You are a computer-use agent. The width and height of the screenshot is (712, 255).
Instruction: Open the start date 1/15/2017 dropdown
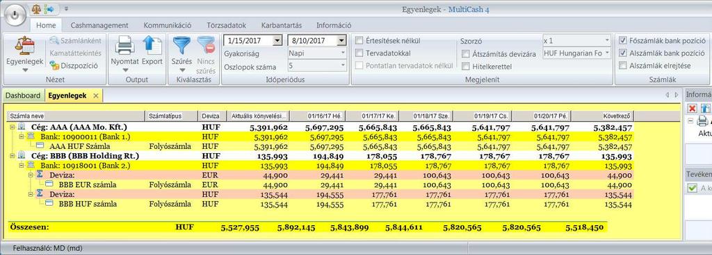click(277, 41)
